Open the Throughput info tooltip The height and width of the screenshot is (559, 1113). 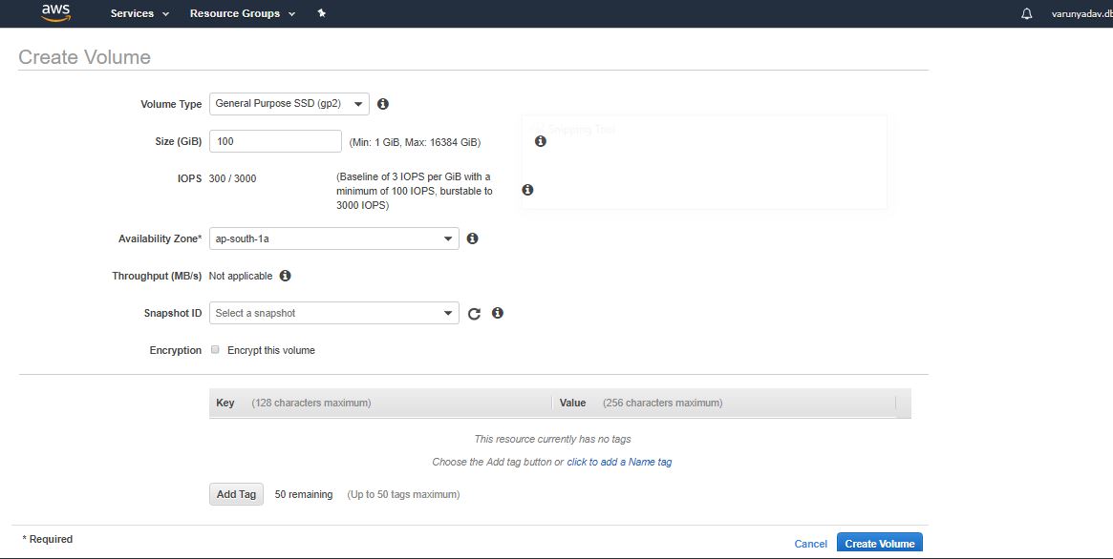pos(286,275)
